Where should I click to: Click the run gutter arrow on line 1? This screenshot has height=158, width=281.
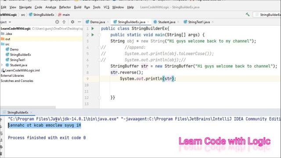point(93,29)
